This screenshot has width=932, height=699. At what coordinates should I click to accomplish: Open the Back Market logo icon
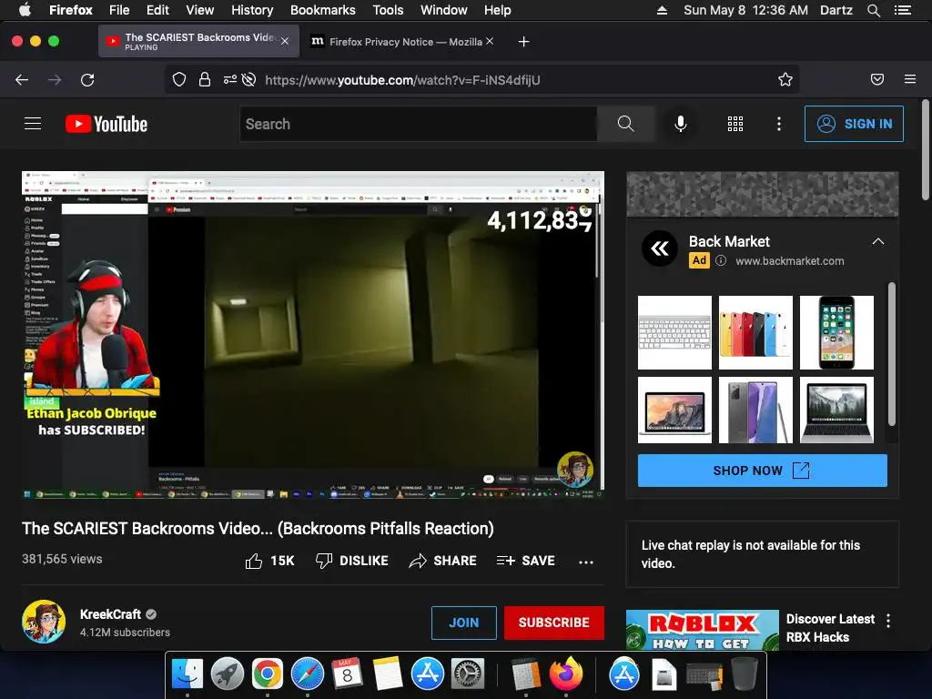tap(660, 248)
